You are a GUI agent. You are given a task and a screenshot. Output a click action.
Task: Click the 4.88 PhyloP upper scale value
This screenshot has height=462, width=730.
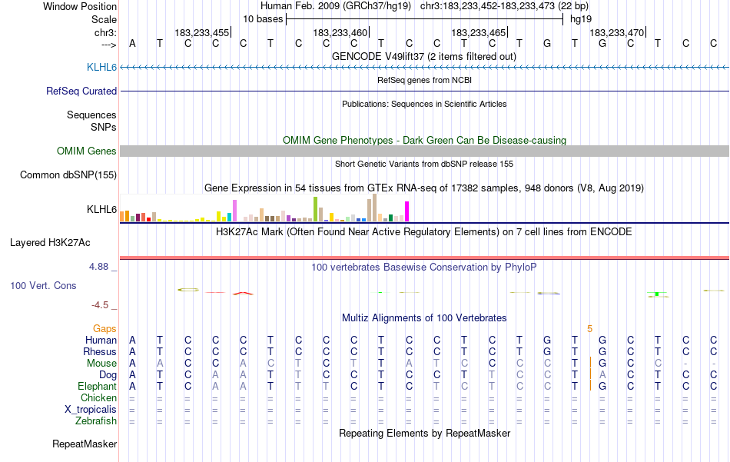(98, 267)
